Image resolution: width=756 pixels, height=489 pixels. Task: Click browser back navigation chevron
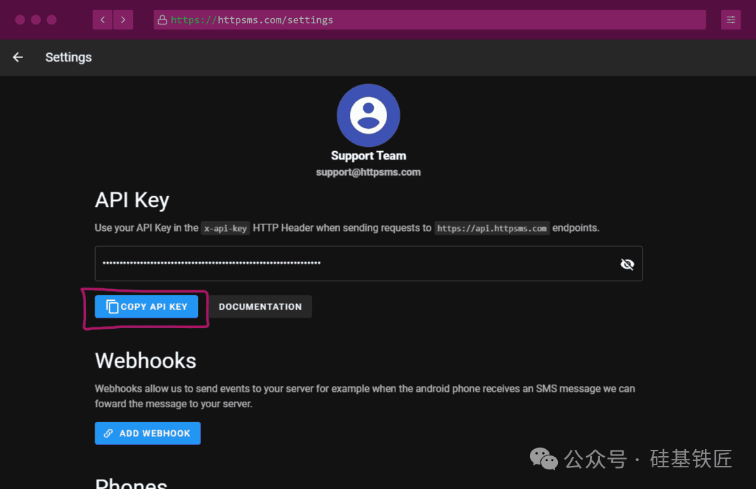103,20
